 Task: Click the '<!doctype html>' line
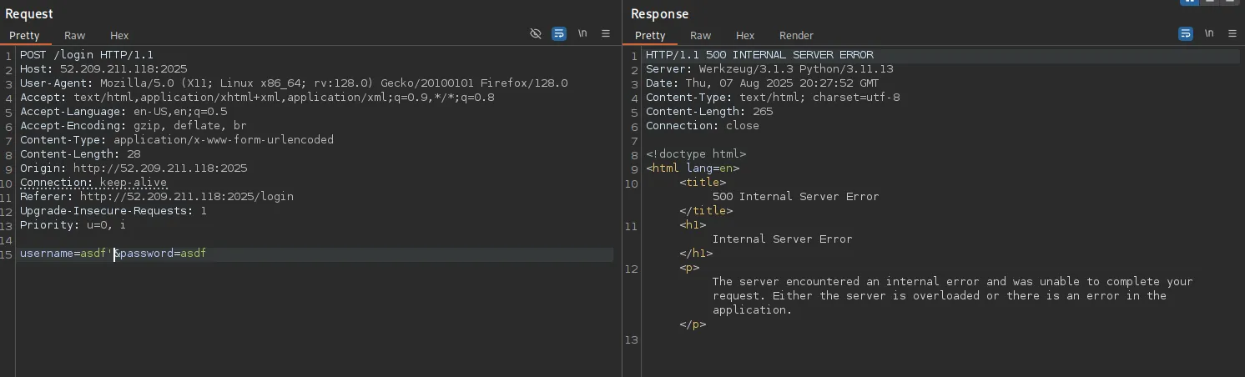[x=696, y=154]
